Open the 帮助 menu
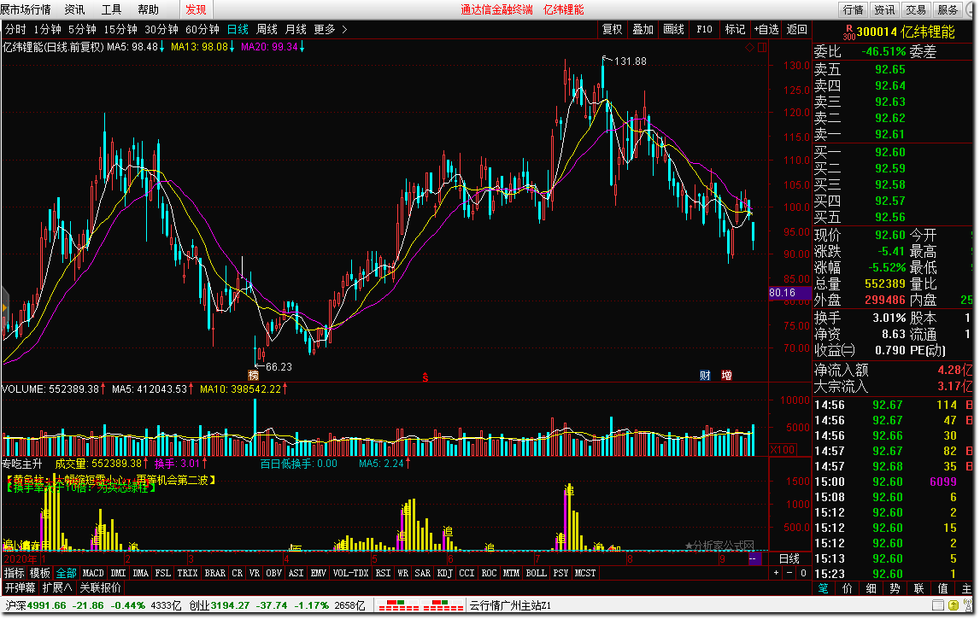The image size is (980, 619). click(148, 9)
